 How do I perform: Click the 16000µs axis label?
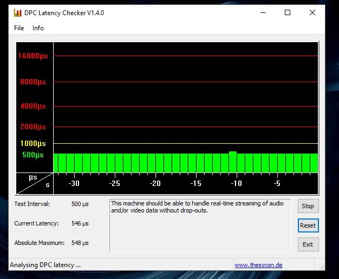(33, 56)
